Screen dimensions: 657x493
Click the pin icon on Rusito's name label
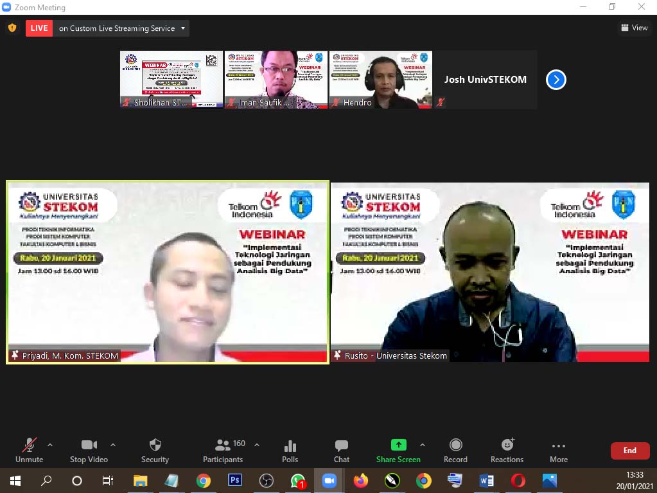tap(337, 355)
